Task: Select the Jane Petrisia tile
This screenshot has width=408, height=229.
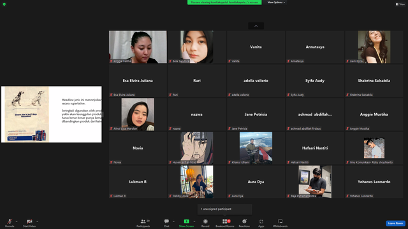Action: (256, 114)
